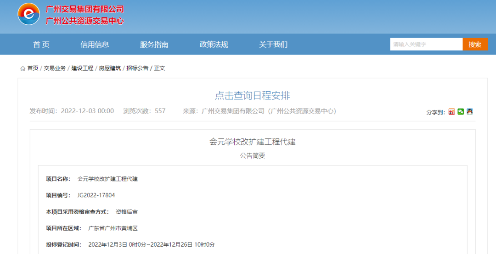496x254 pixels.
Task: Open the 信用信息 navigation menu
Action: [95, 44]
